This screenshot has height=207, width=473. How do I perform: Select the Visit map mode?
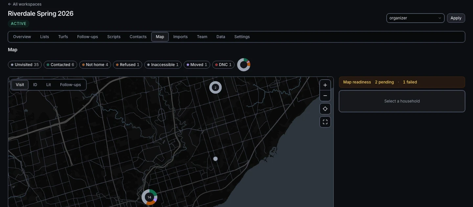tap(20, 85)
